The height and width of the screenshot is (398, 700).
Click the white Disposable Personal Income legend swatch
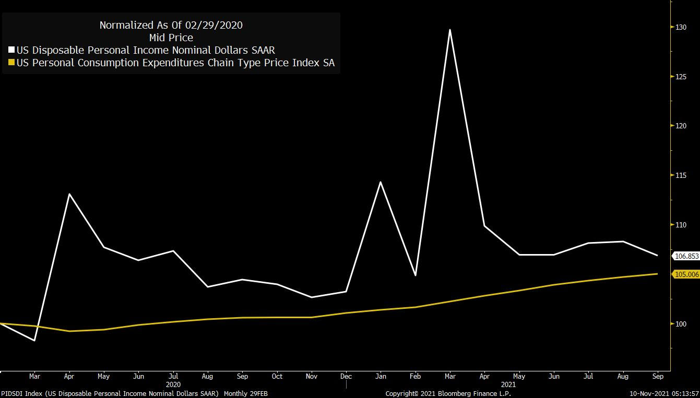(x=11, y=51)
